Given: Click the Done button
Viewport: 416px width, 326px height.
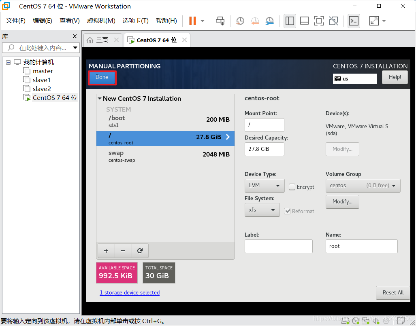Looking at the screenshot, I should [102, 78].
